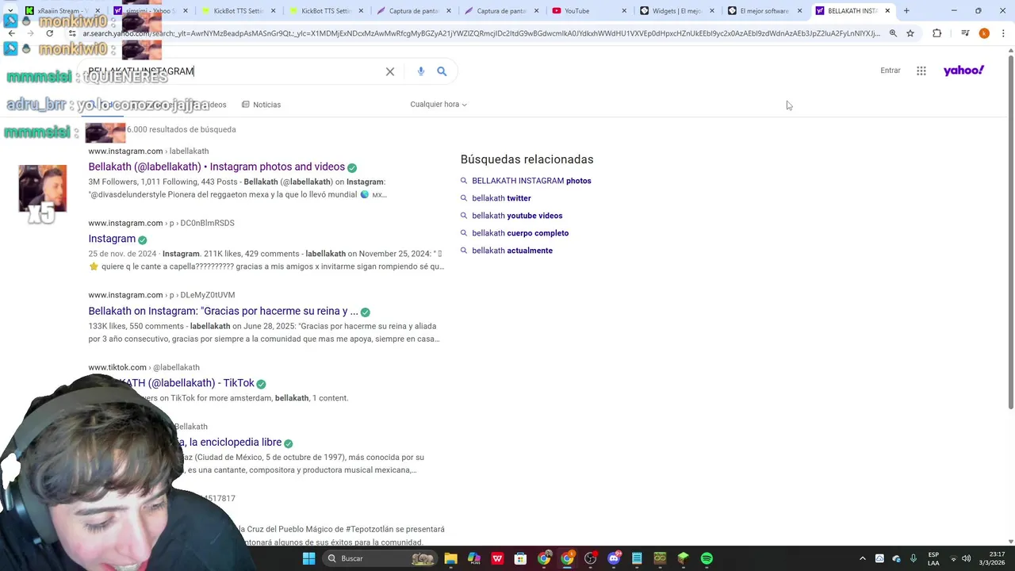Open Discord from the taskbar
1015x571 pixels.
tap(613, 558)
